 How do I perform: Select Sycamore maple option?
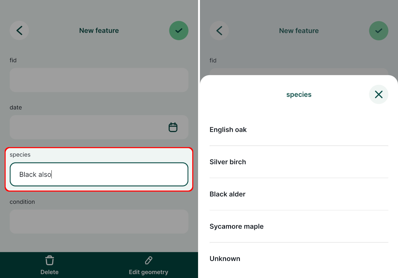[x=299, y=226]
